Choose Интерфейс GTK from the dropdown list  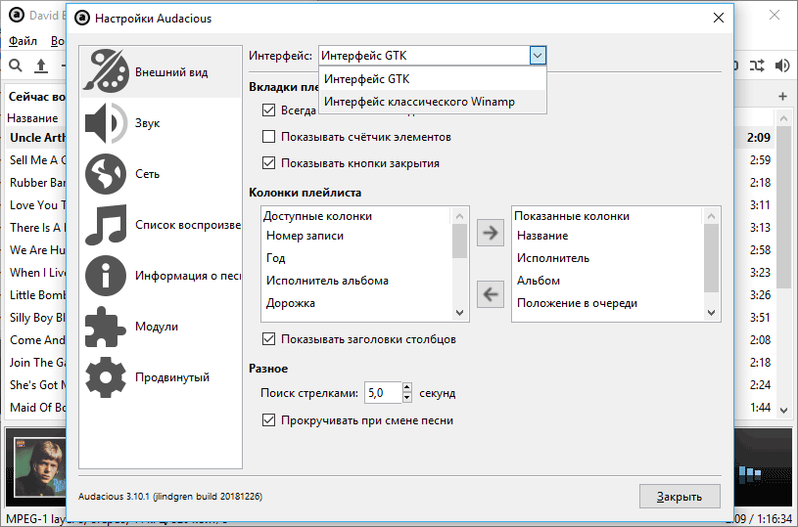point(432,79)
